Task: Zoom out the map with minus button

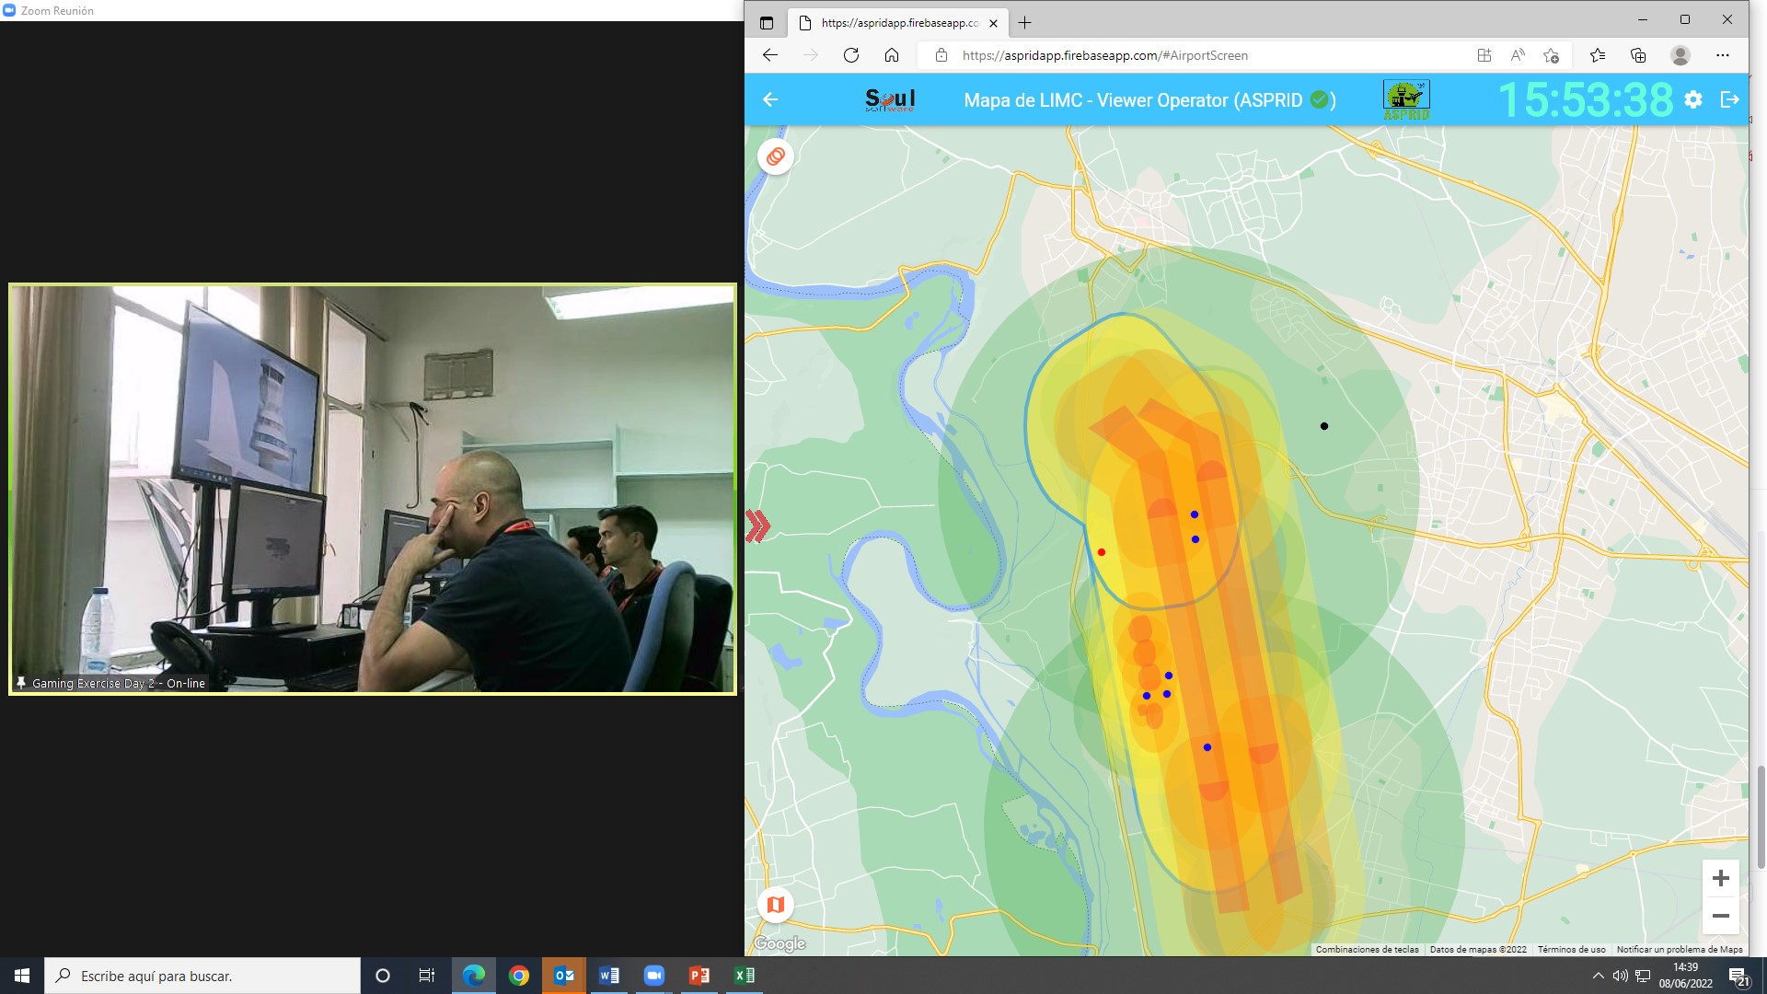Action: pos(1720,916)
